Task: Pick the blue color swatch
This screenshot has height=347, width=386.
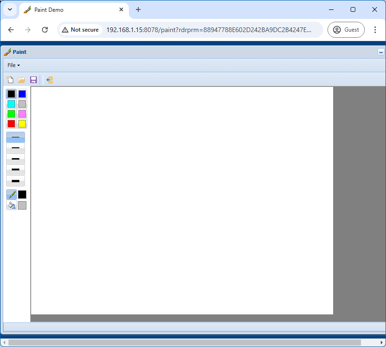Action: tap(22, 94)
